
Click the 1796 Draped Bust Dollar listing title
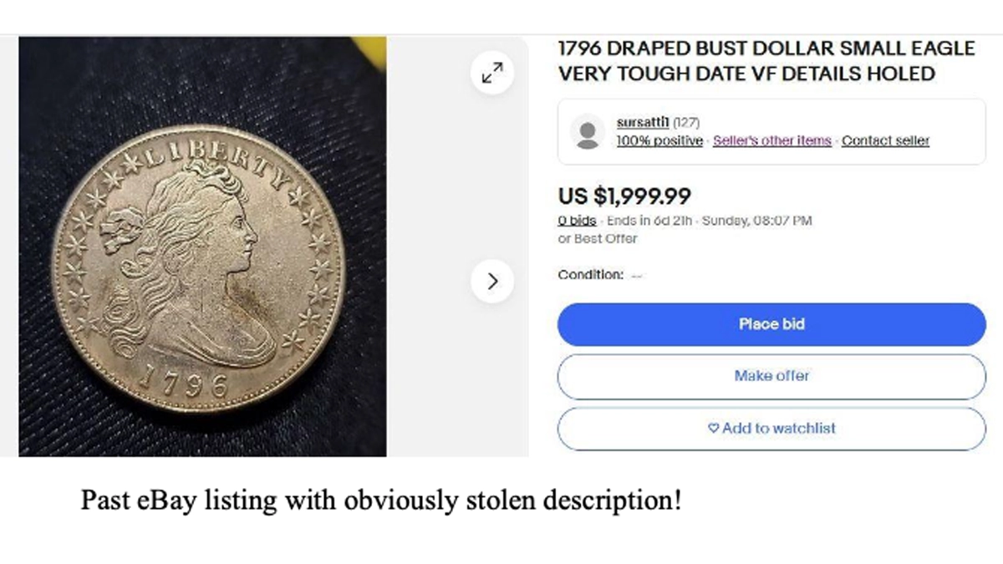[x=766, y=61]
